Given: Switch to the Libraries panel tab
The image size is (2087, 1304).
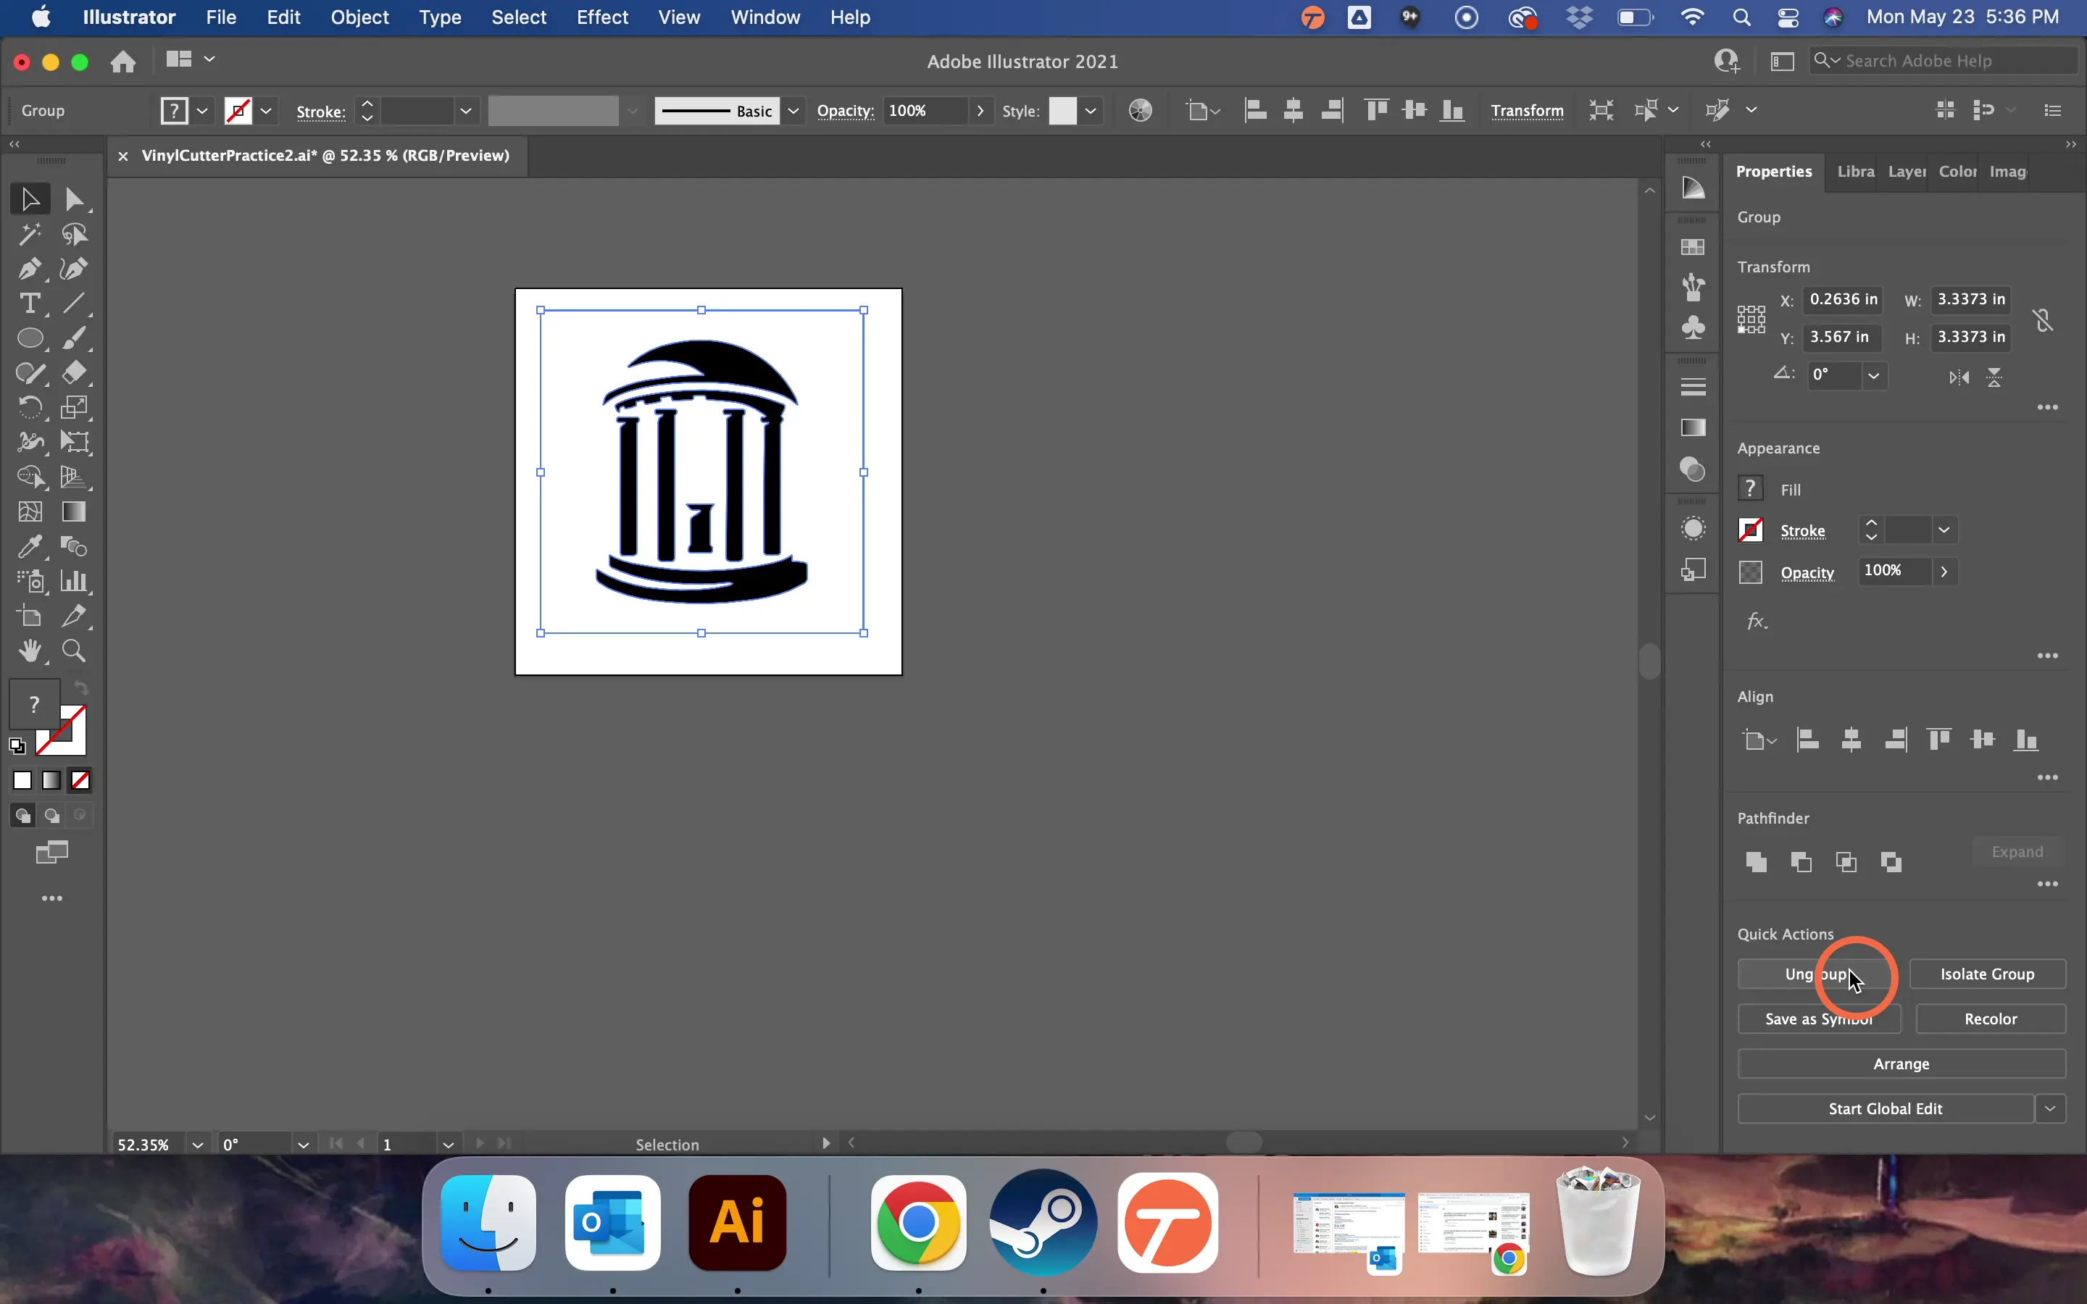Looking at the screenshot, I should [1855, 172].
